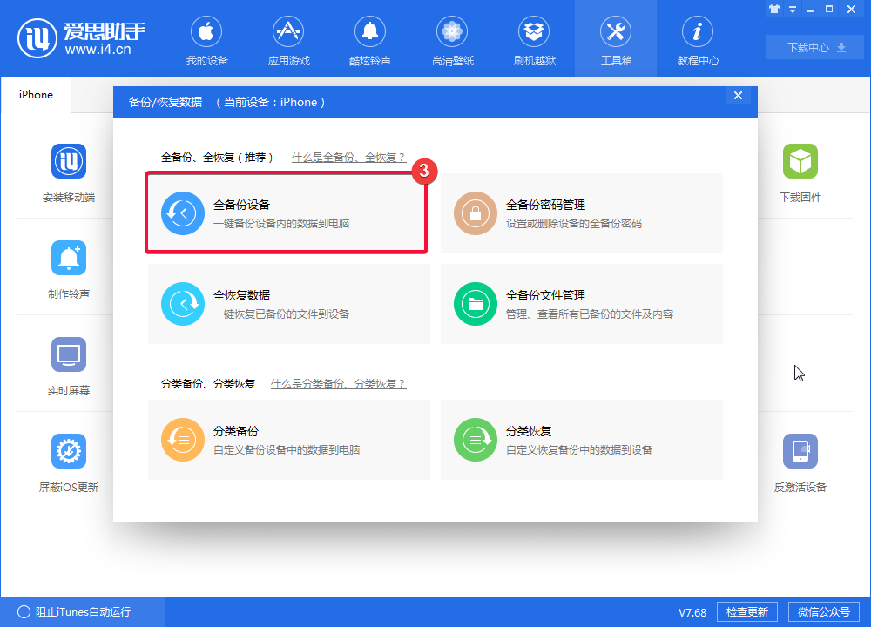Viewport: 871px width, 627px height.
Task: Open the title bar main menu chevron
Action: point(793,9)
